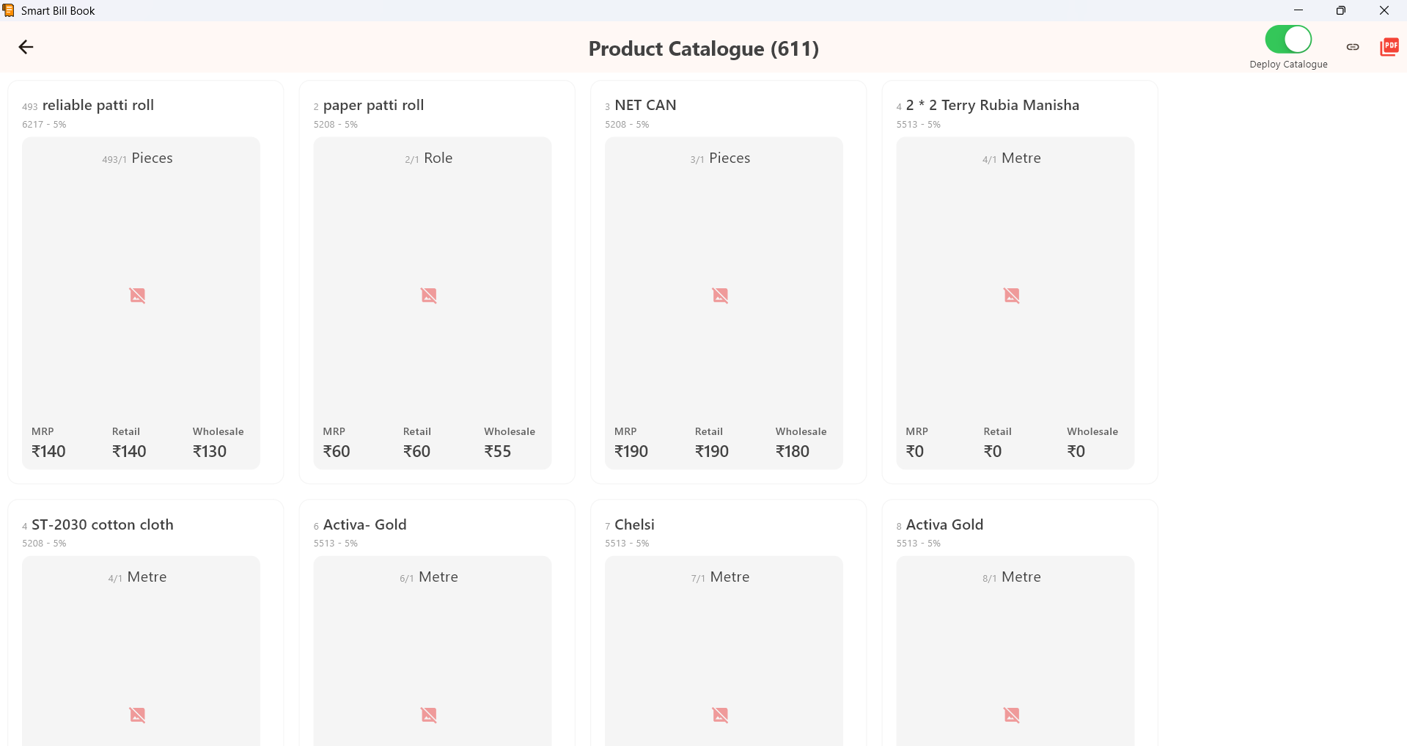Select the Activa- Gold product card title

click(x=364, y=524)
